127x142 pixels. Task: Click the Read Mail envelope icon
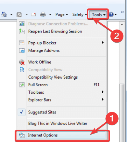33,14
